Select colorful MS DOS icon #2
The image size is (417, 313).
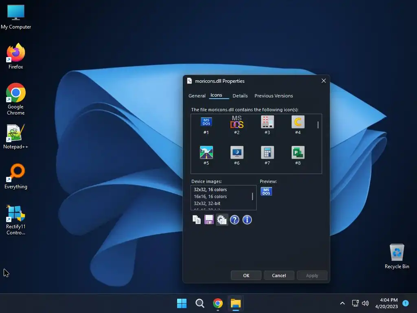pyautogui.click(x=237, y=122)
